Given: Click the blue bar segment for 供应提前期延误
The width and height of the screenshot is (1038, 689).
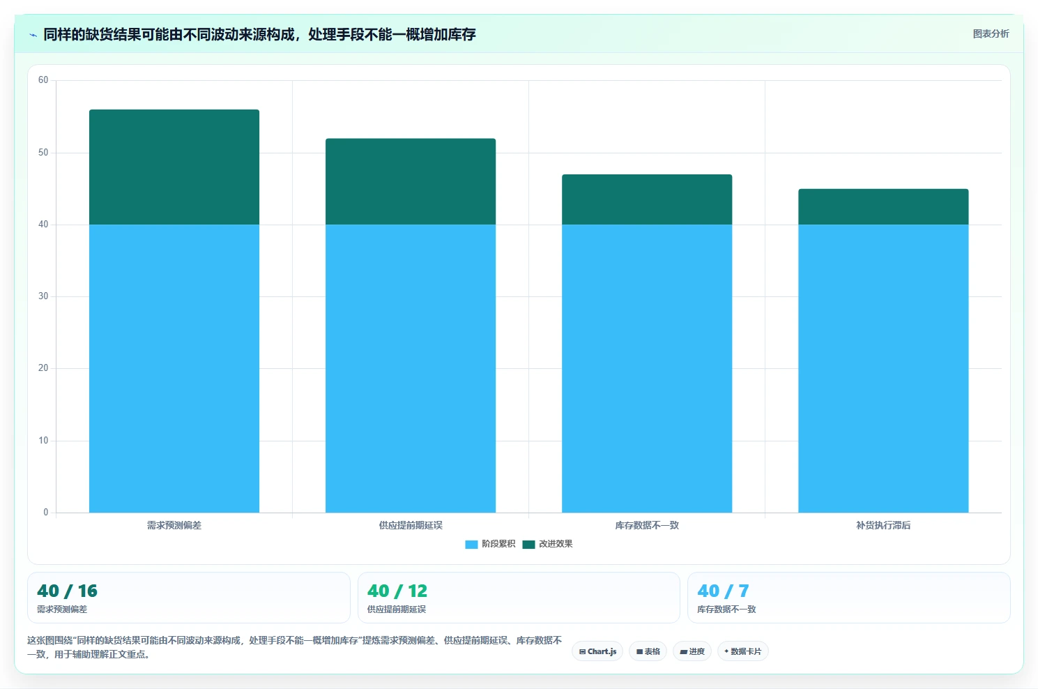Looking at the screenshot, I should point(411,368).
